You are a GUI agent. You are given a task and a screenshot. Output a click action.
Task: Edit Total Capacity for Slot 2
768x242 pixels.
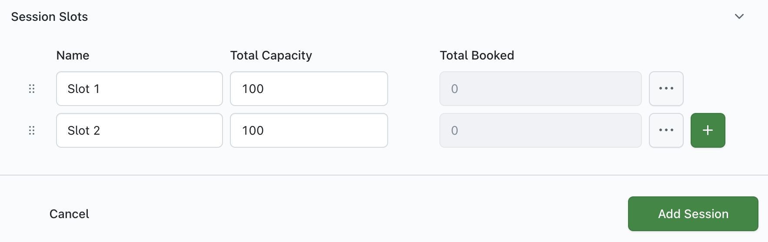coord(309,130)
